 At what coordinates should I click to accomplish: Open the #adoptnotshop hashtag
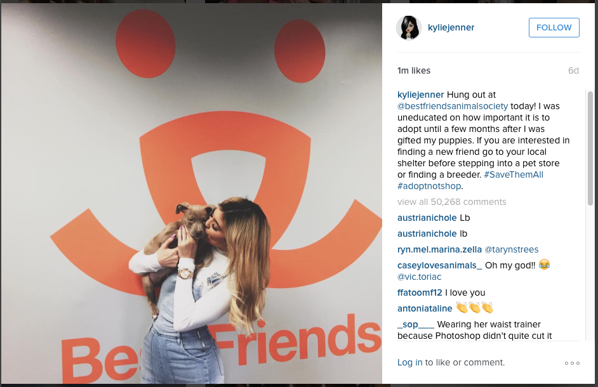click(x=429, y=186)
